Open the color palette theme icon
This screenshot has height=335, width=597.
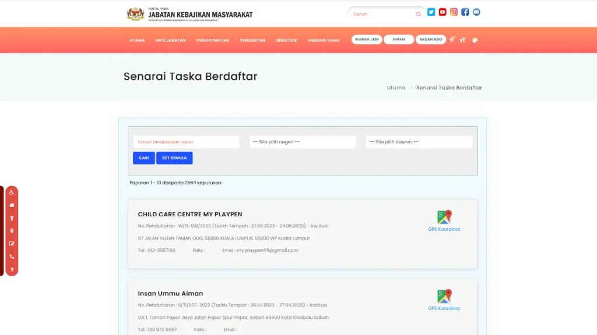point(475,40)
